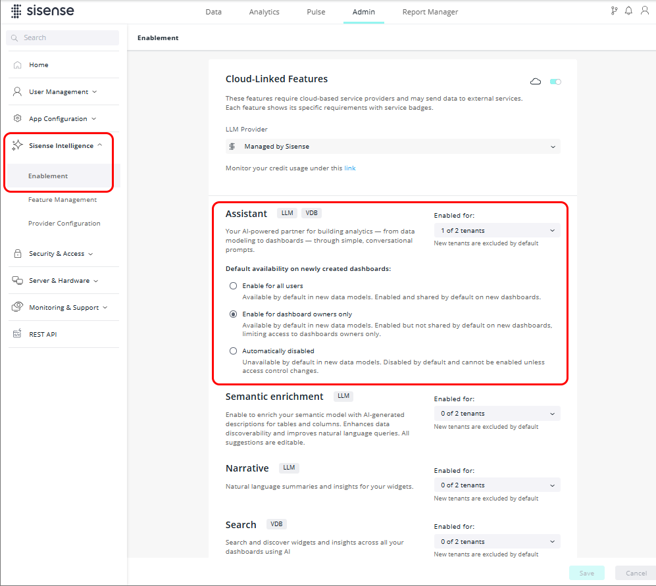Select Enable for dashboard owners only
656x586 pixels.
(x=233, y=314)
